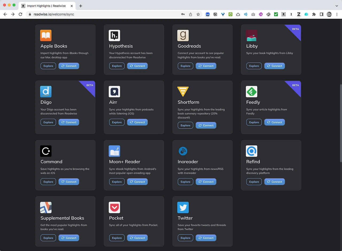The width and height of the screenshot is (342, 251).
Task: Explore the Libby integration
Action: tap(254, 66)
